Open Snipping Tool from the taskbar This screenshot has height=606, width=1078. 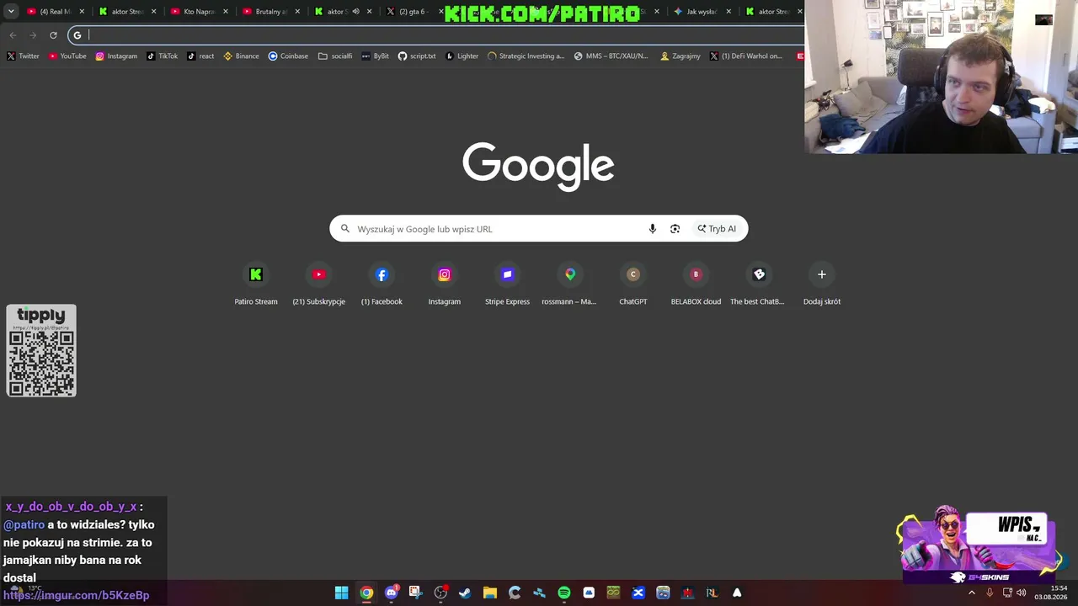415,593
